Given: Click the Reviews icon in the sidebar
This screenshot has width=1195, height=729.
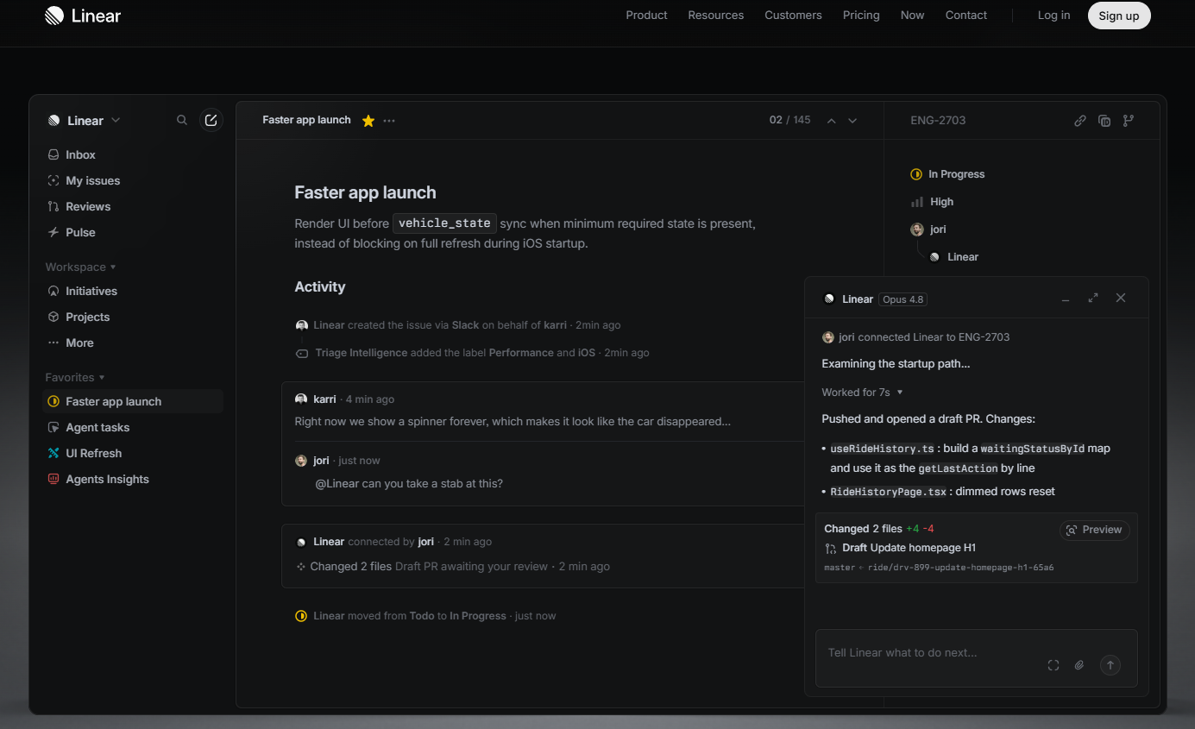Looking at the screenshot, I should click(x=53, y=206).
